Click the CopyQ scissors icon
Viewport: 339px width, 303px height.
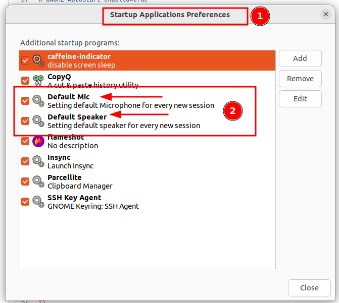pos(38,81)
